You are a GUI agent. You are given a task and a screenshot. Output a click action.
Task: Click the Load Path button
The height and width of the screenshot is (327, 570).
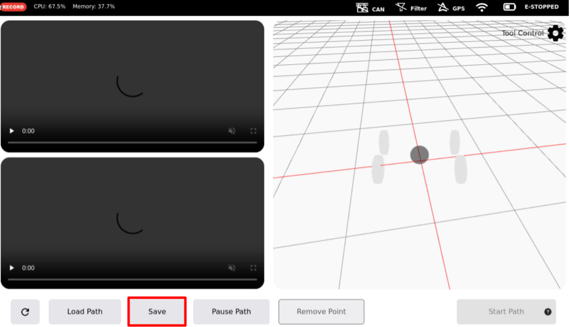pos(85,312)
